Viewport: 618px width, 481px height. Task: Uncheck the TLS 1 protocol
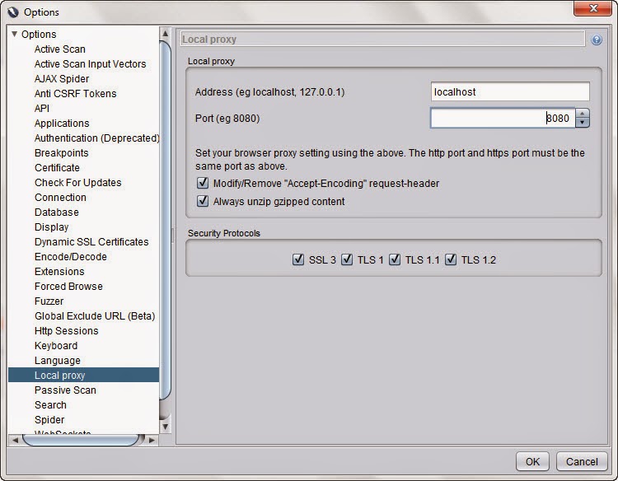pos(347,259)
